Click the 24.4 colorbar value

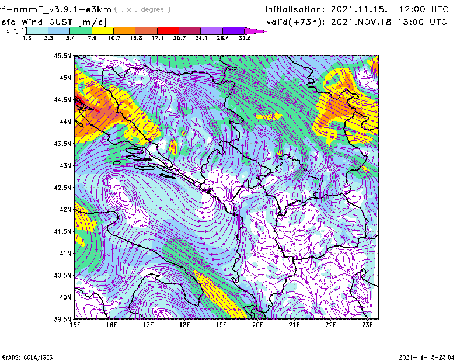pos(201,38)
